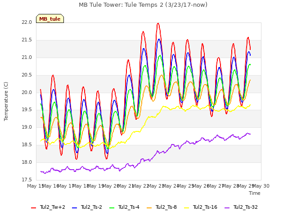
Task: Click the yellow Tul2_Ts-16 legend swatch
Action: click(186, 208)
